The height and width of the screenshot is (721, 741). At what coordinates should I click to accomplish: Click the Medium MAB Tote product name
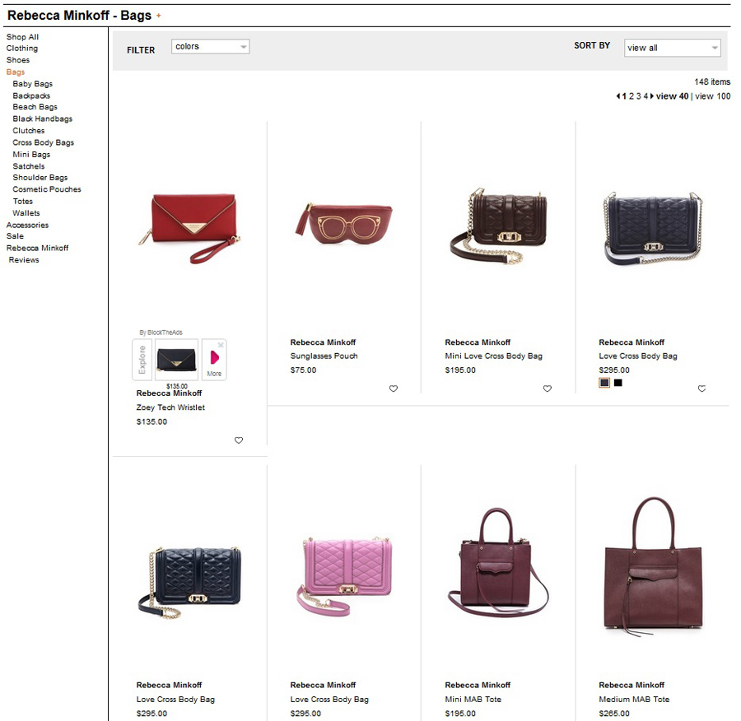(x=634, y=700)
